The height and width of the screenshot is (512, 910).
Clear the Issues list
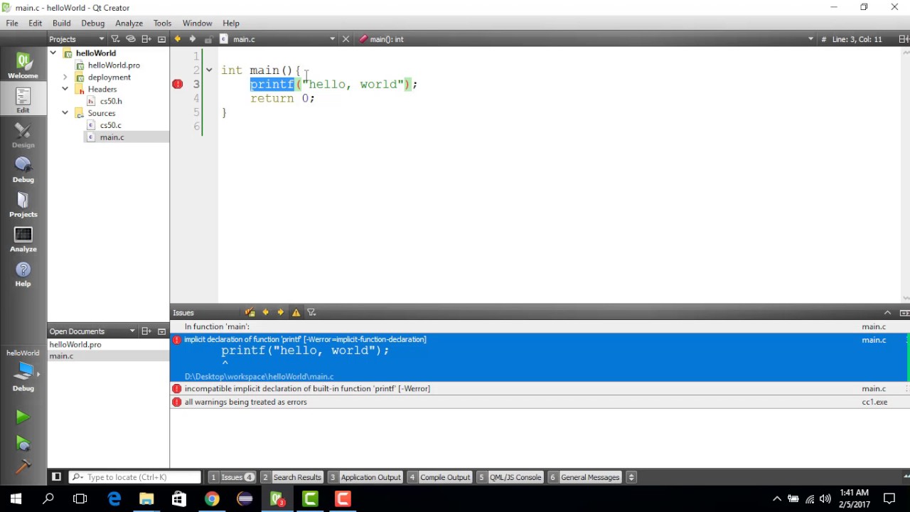(250, 312)
